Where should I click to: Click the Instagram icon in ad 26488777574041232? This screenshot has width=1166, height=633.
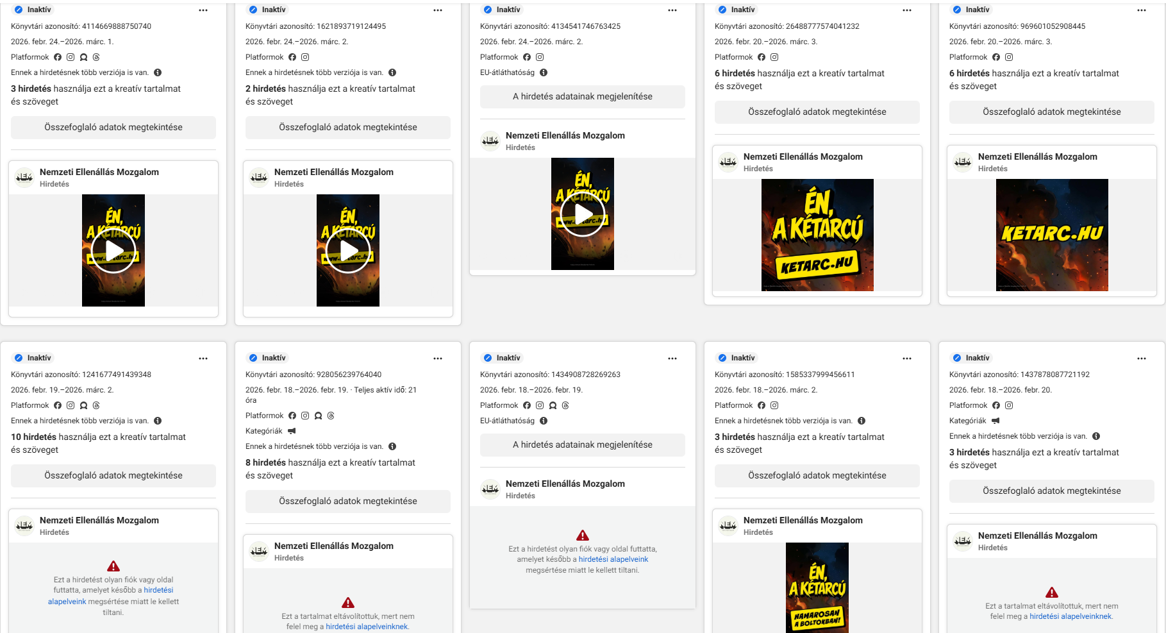pyautogui.click(x=774, y=57)
